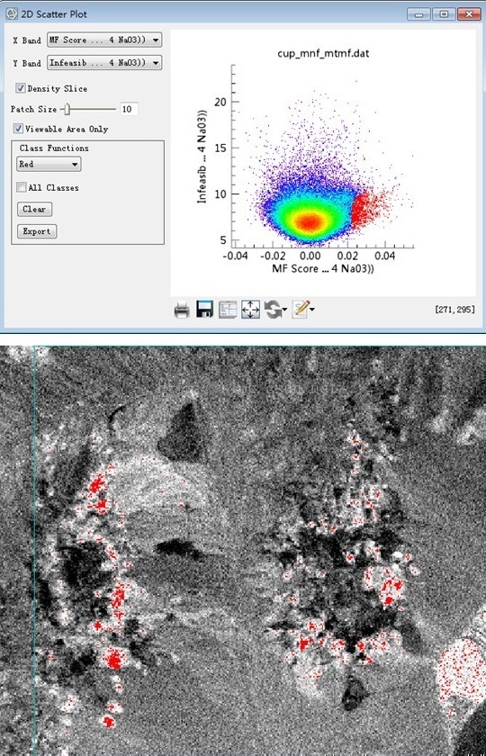Reset the plot range with the four-arrow icon
The width and height of the screenshot is (486, 756).
click(x=251, y=310)
